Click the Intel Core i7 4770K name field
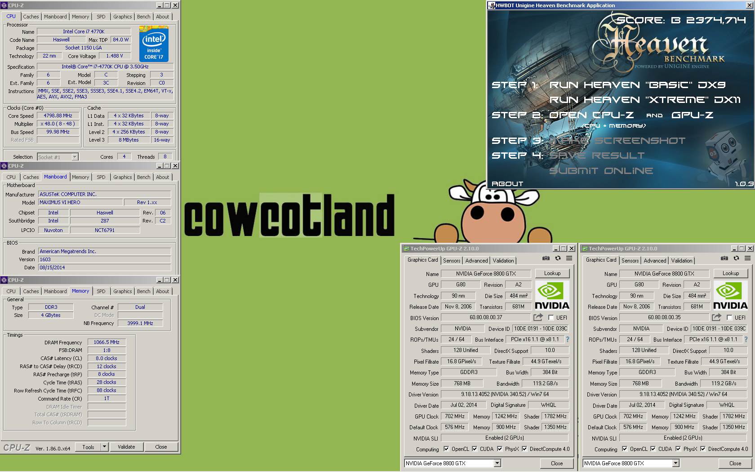755x472 pixels. pos(84,31)
